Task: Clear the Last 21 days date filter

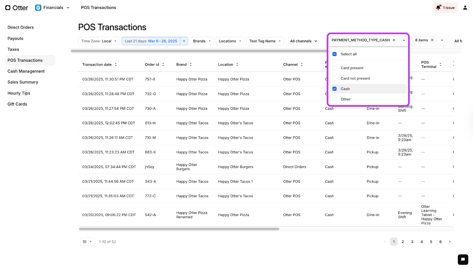Action: point(184,41)
